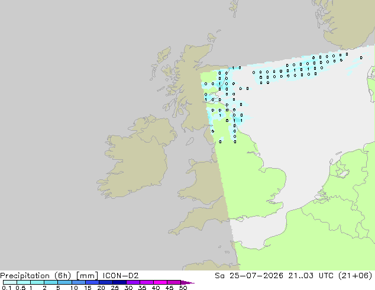
Task: Click the legend value '35'
Action: [x=142, y=288]
